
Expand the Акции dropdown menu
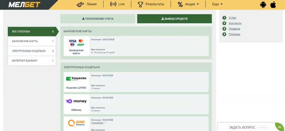(x=192, y=4)
